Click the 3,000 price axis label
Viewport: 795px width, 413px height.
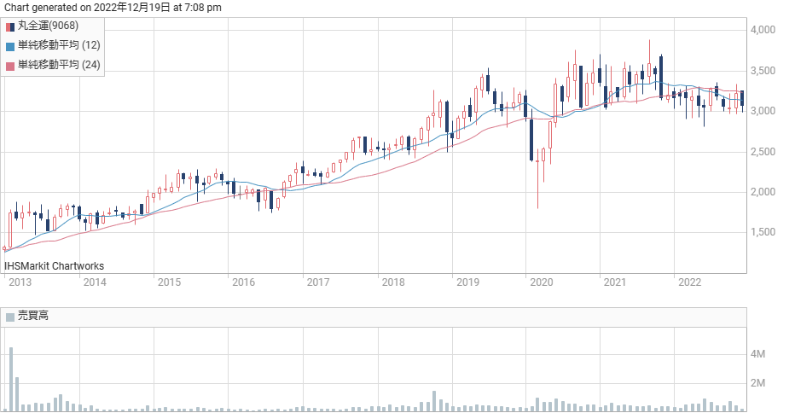(763, 111)
